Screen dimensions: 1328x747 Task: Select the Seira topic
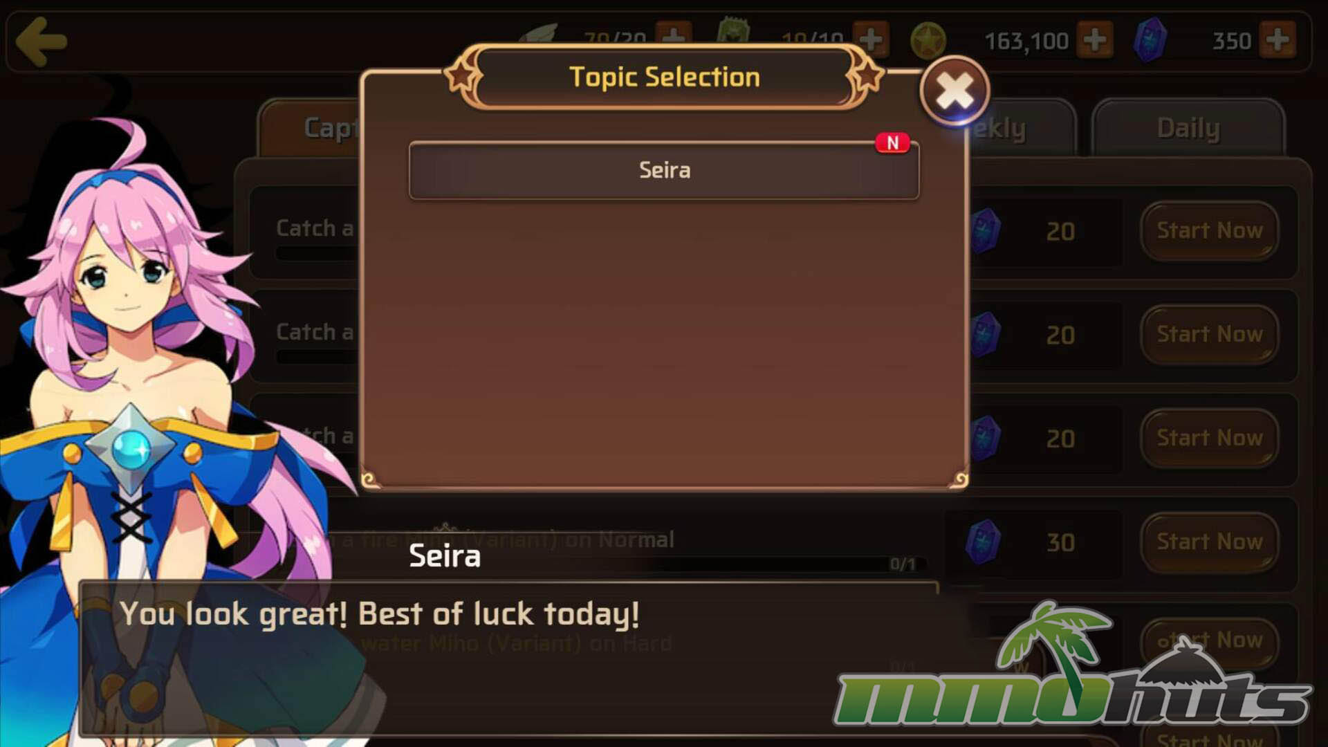[x=664, y=170]
